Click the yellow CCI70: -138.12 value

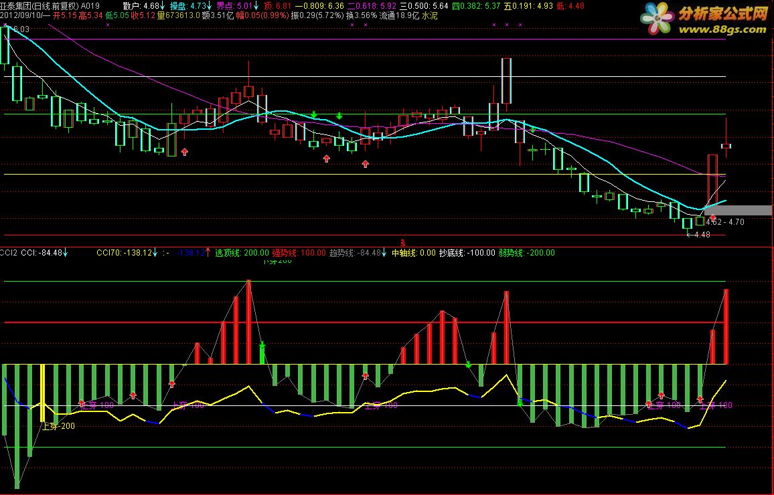pyautogui.click(x=124, y=252)
